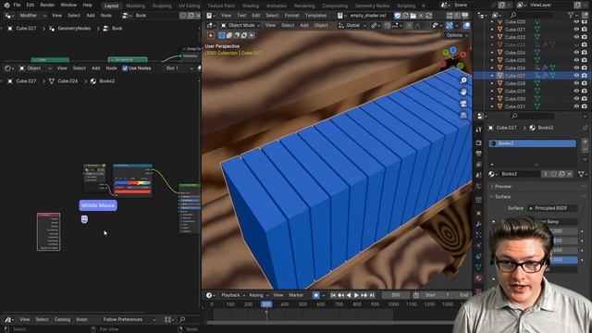Jump to the timeline start
Screen dimensions: 592x333
pyautogui.click(x=333, y=295)
